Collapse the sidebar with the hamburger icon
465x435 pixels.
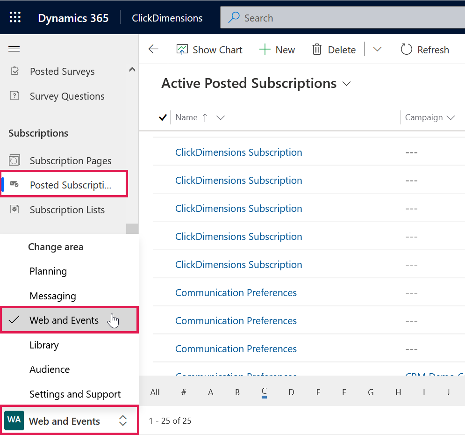coord(14,49)
